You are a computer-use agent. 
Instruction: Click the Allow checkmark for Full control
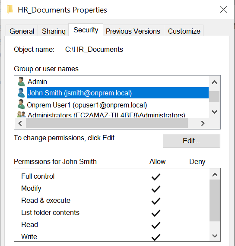point(156,177)
